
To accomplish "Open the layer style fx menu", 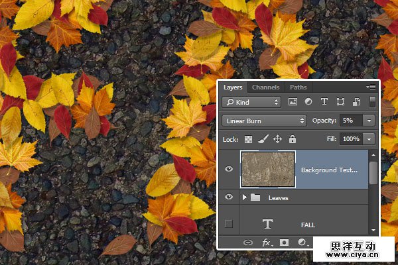I will point(267,243).
